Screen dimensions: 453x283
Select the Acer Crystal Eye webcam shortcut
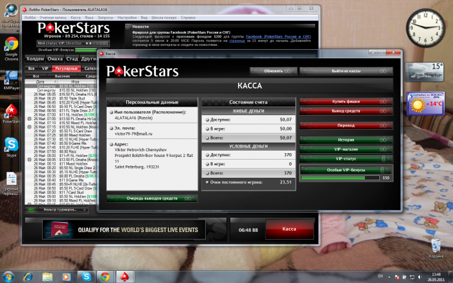click(x=11, y=16)
